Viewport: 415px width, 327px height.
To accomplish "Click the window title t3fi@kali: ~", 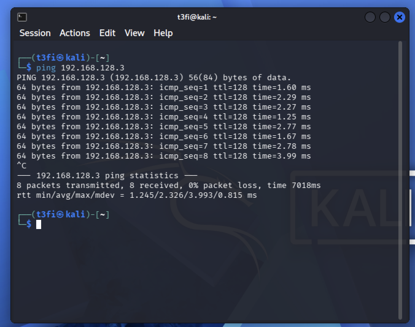I will [197, 17].
